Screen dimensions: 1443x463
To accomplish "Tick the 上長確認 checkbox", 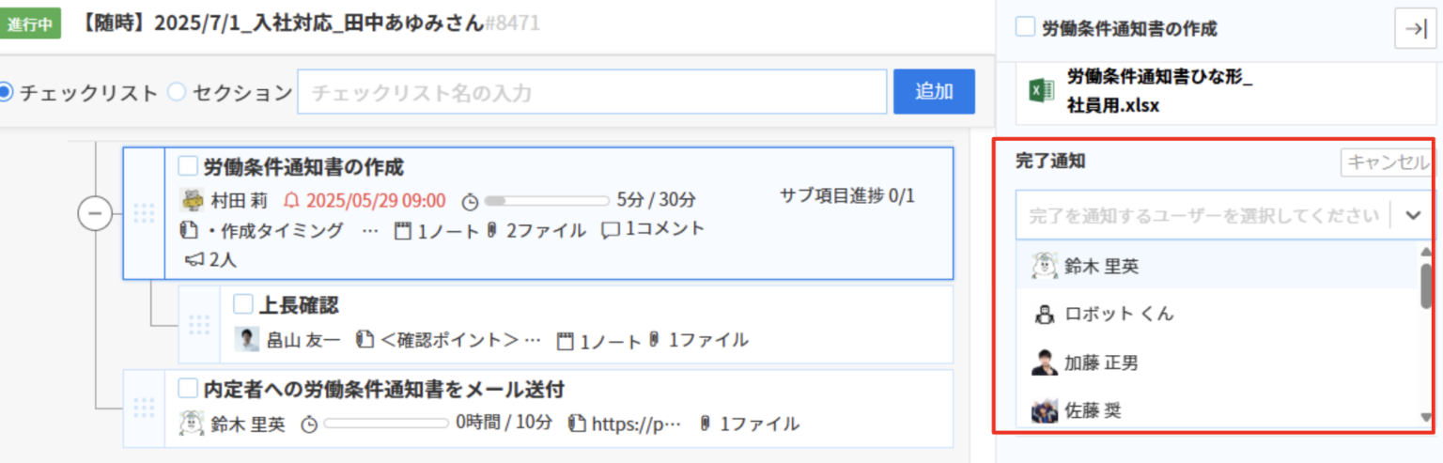I will pos(243,303).
